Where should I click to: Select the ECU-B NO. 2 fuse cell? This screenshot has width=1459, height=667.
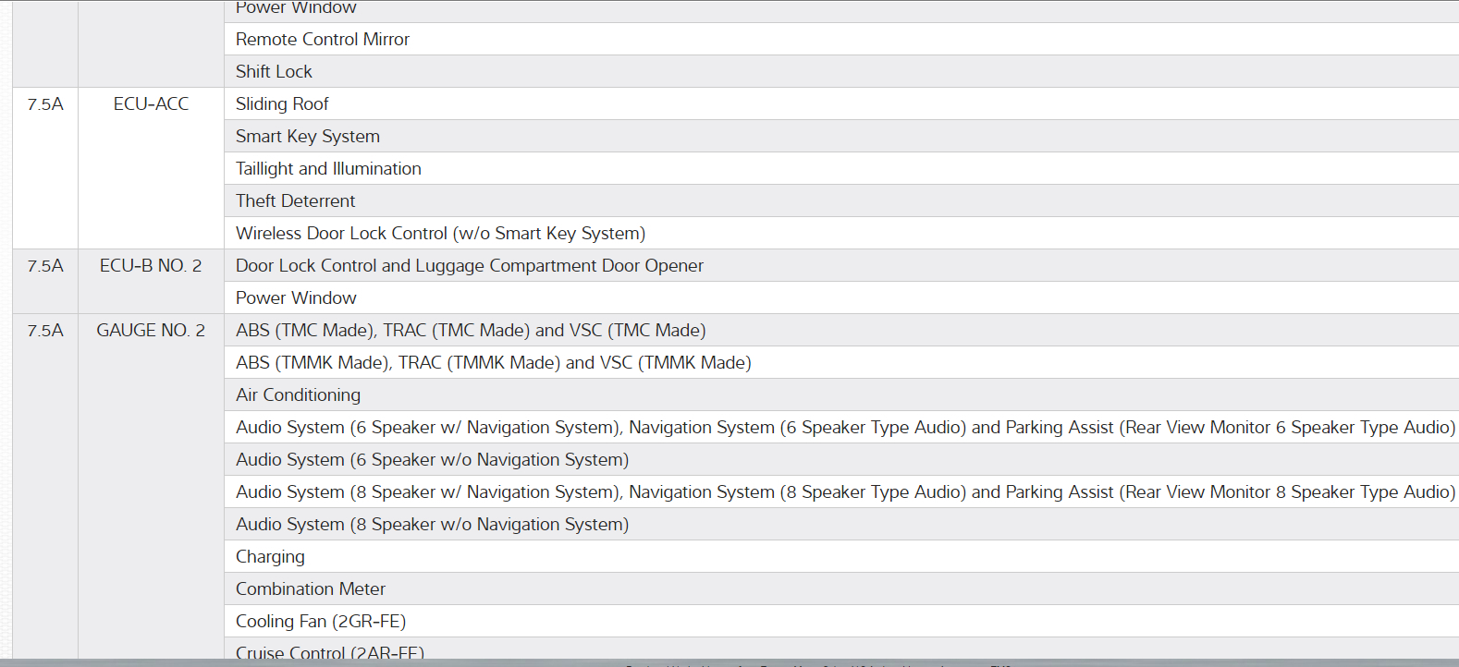click(151, 266)
